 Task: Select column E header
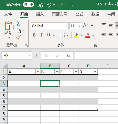[107, 66]
